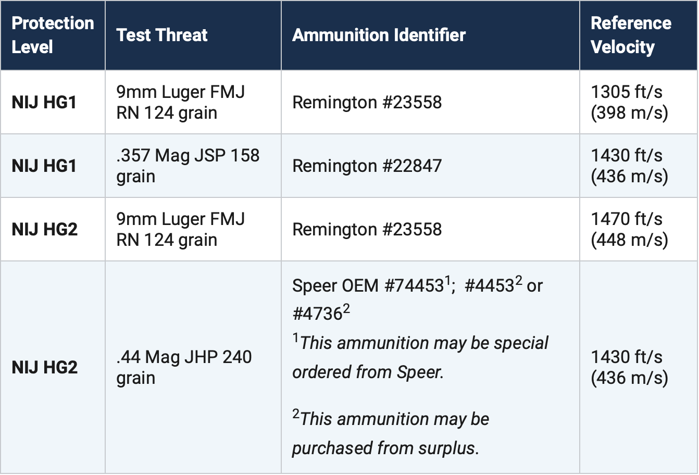Click the Protection Level column header
699x475 pixels.
53,35
